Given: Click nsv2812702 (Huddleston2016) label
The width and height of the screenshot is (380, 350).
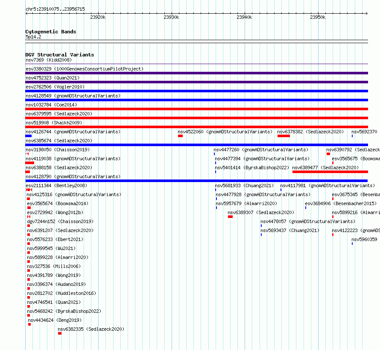Looking at the screenshot, I should [x=61, y=293].
